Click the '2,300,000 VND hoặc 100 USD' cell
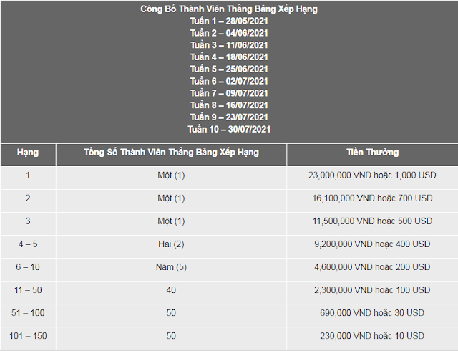The width and height of the screenshot is (458, 351). 372,290
